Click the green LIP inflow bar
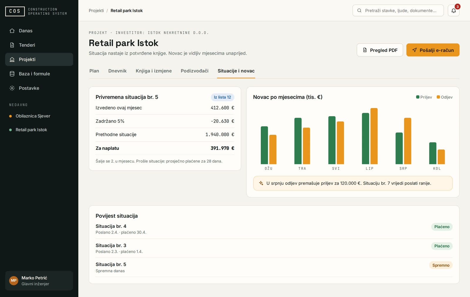Image resolution: width=470 pixels, height=297 pixels. [365, 139]
